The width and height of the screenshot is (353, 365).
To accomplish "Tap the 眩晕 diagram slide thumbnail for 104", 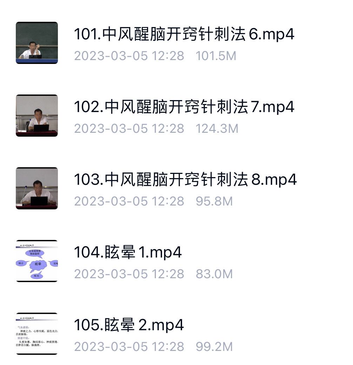I will (x=37, y=261).
